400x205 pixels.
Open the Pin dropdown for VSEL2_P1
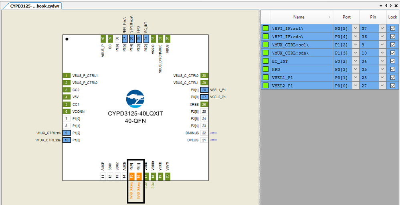[382, 86]
